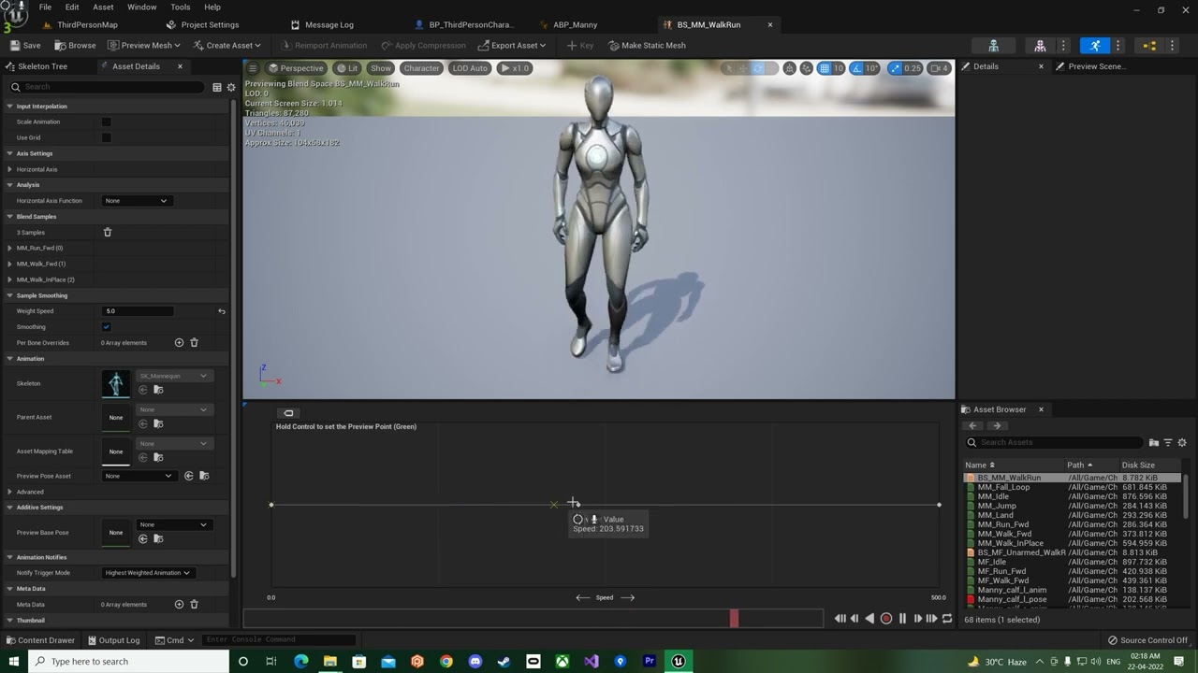
Task: Use selected asset for Preview Pose Asset
Action: (x=188, y=476)
